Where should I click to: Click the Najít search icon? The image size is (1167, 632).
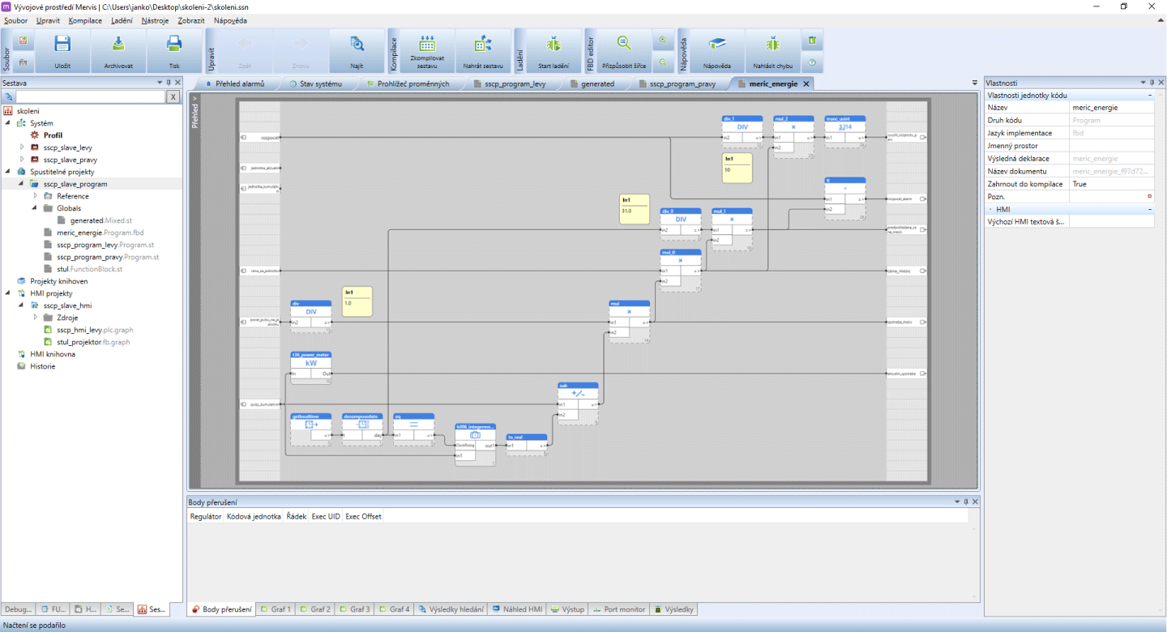pyautogui.click(x=357, y=45)
